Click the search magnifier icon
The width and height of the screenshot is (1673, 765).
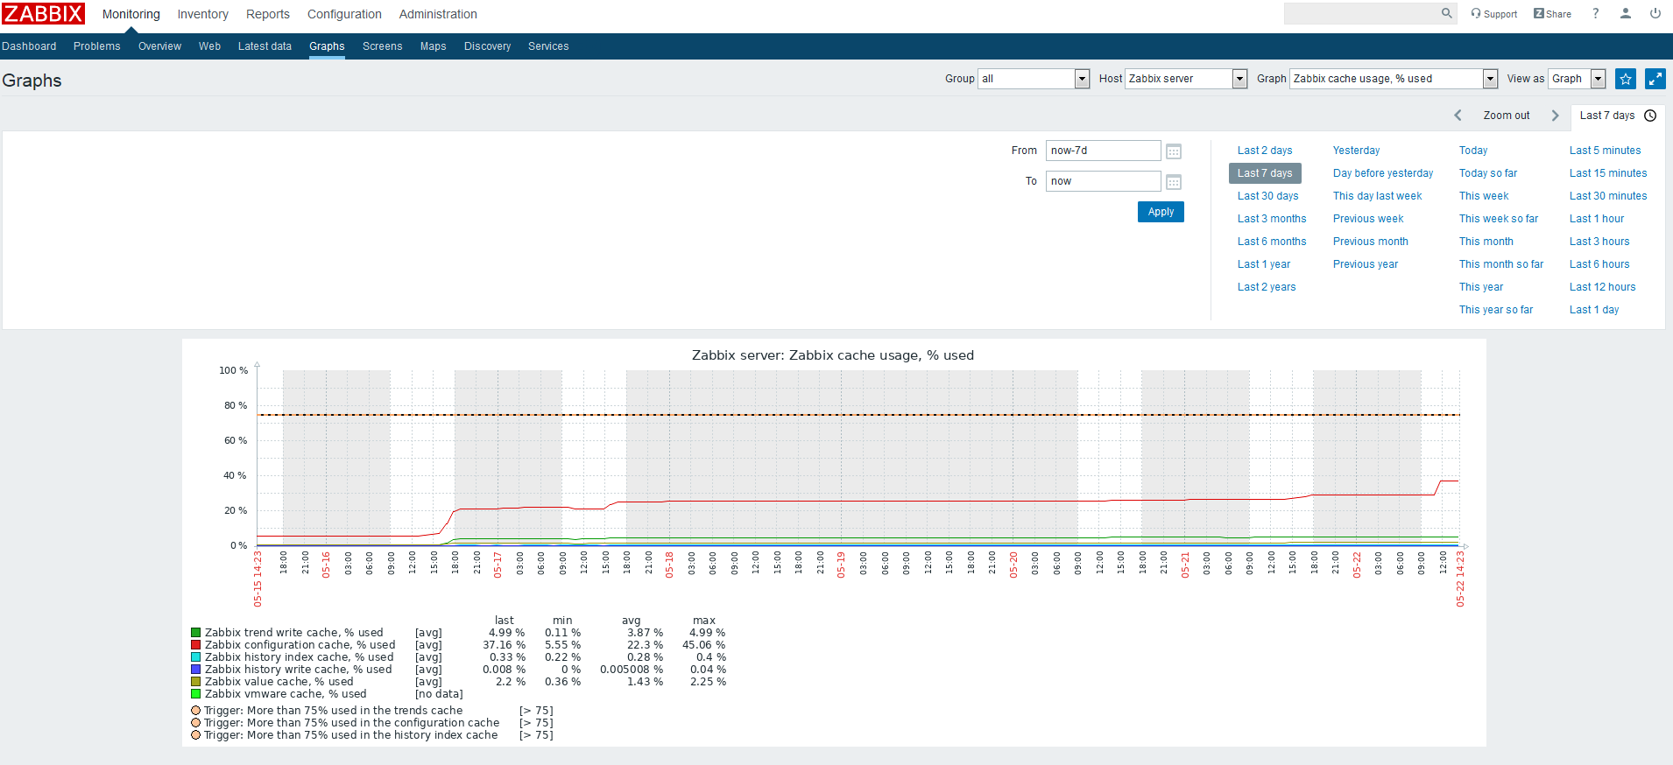click(x=1446, y=13)
